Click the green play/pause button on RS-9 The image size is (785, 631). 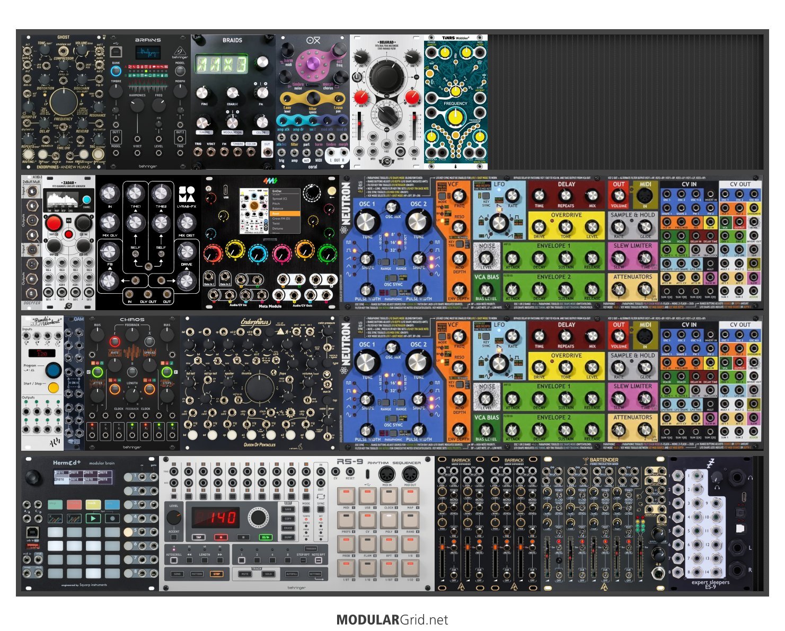coord(266,537)
